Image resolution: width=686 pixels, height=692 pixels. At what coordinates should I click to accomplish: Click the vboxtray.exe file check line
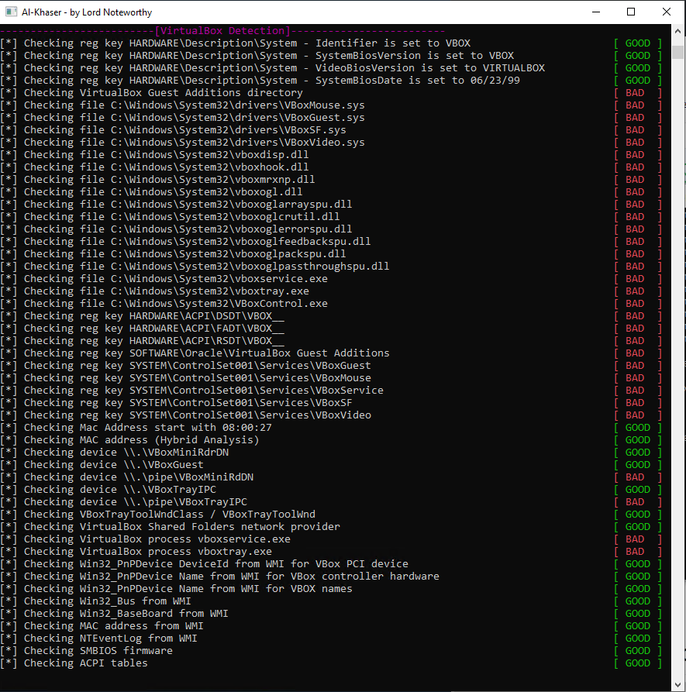point(331,291)
